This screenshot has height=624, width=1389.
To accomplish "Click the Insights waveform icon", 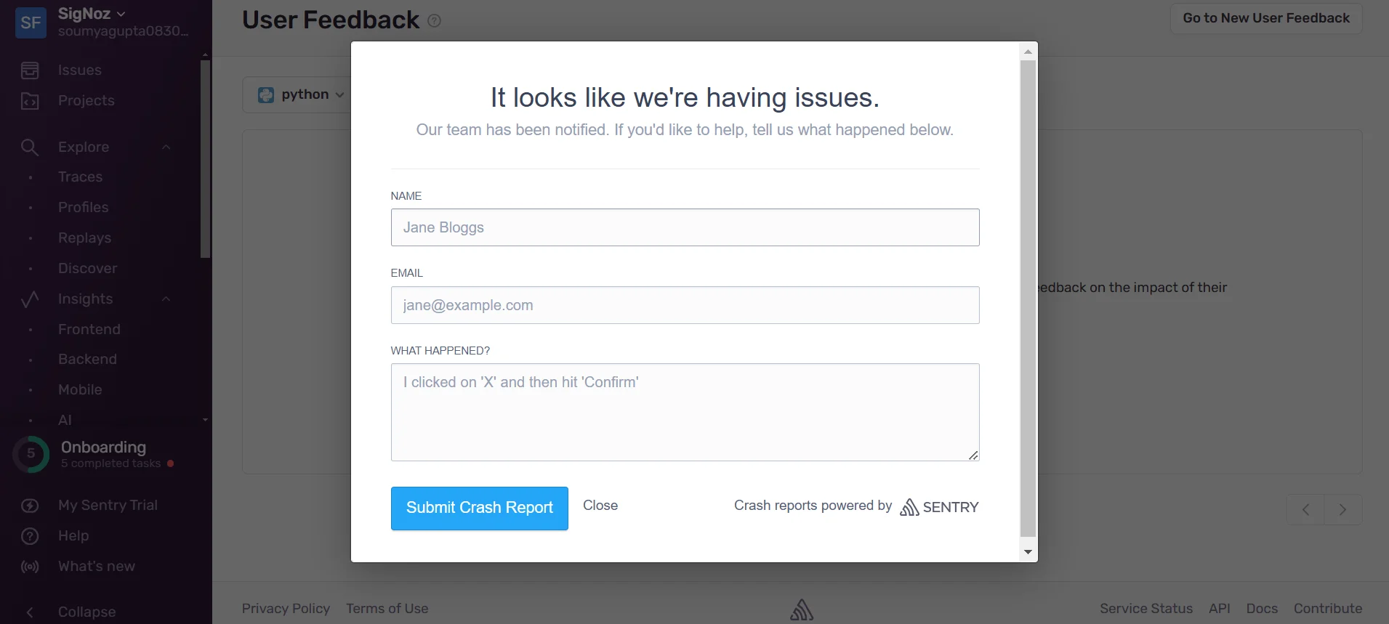I will (30, 299).
